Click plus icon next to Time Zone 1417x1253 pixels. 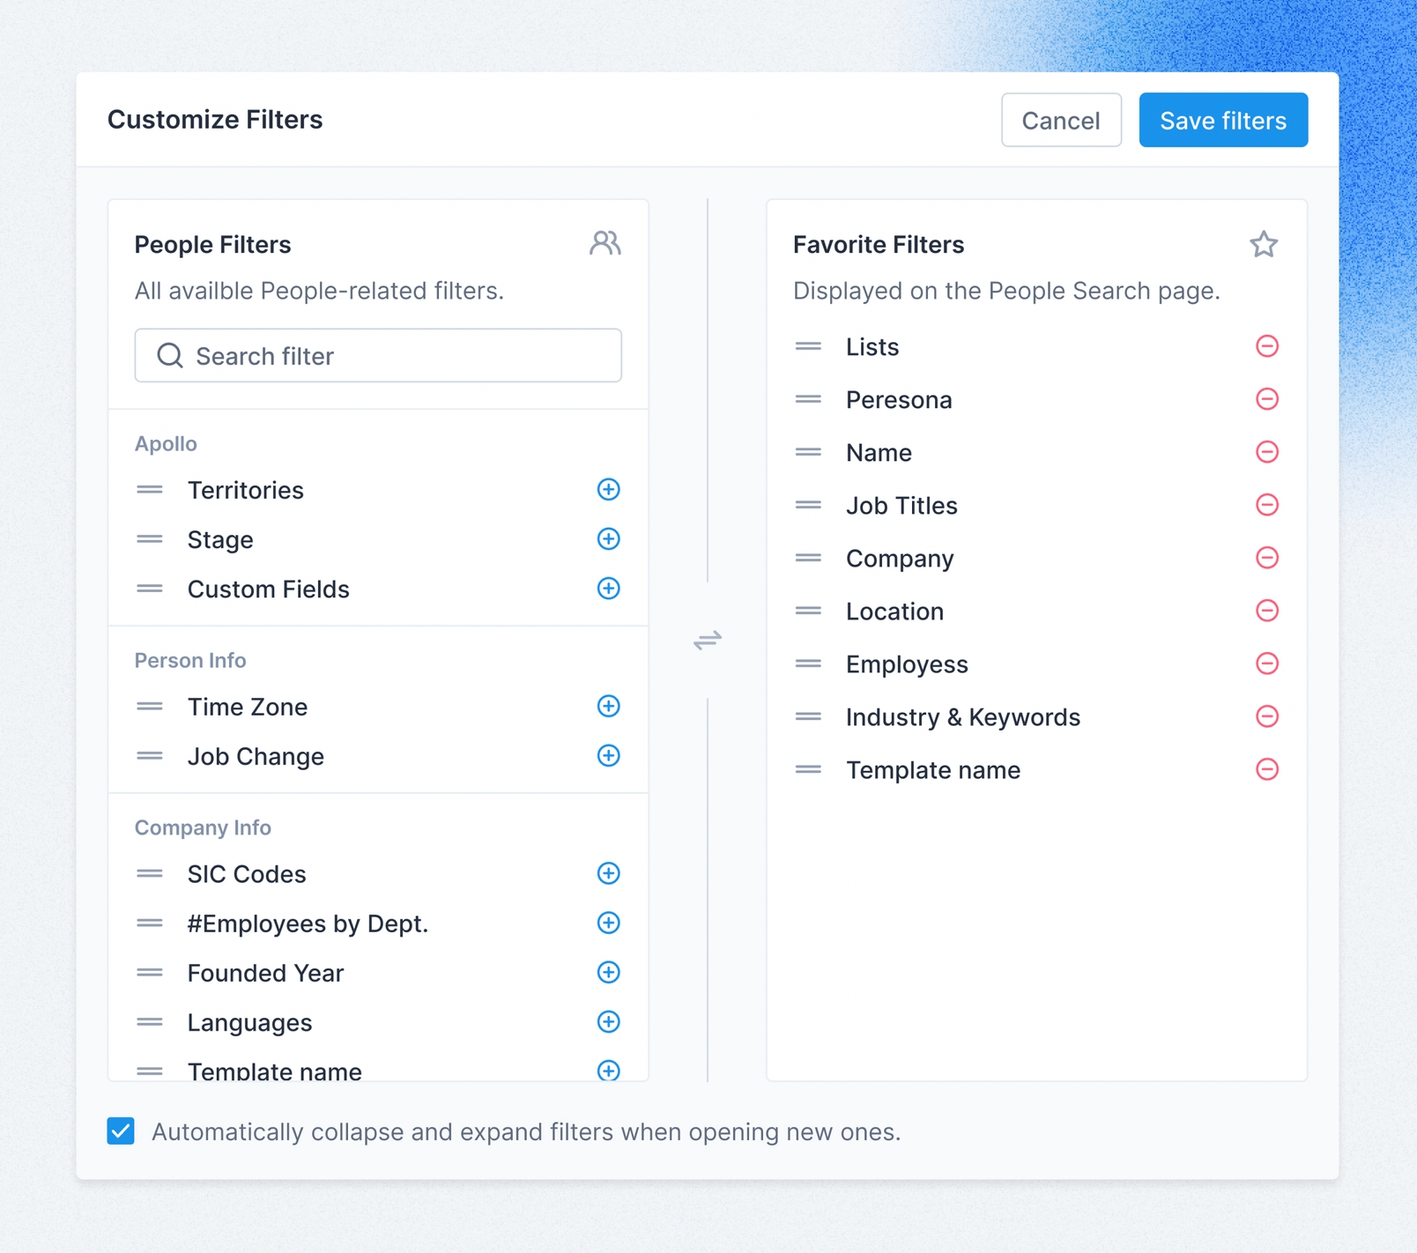(608, 706)
